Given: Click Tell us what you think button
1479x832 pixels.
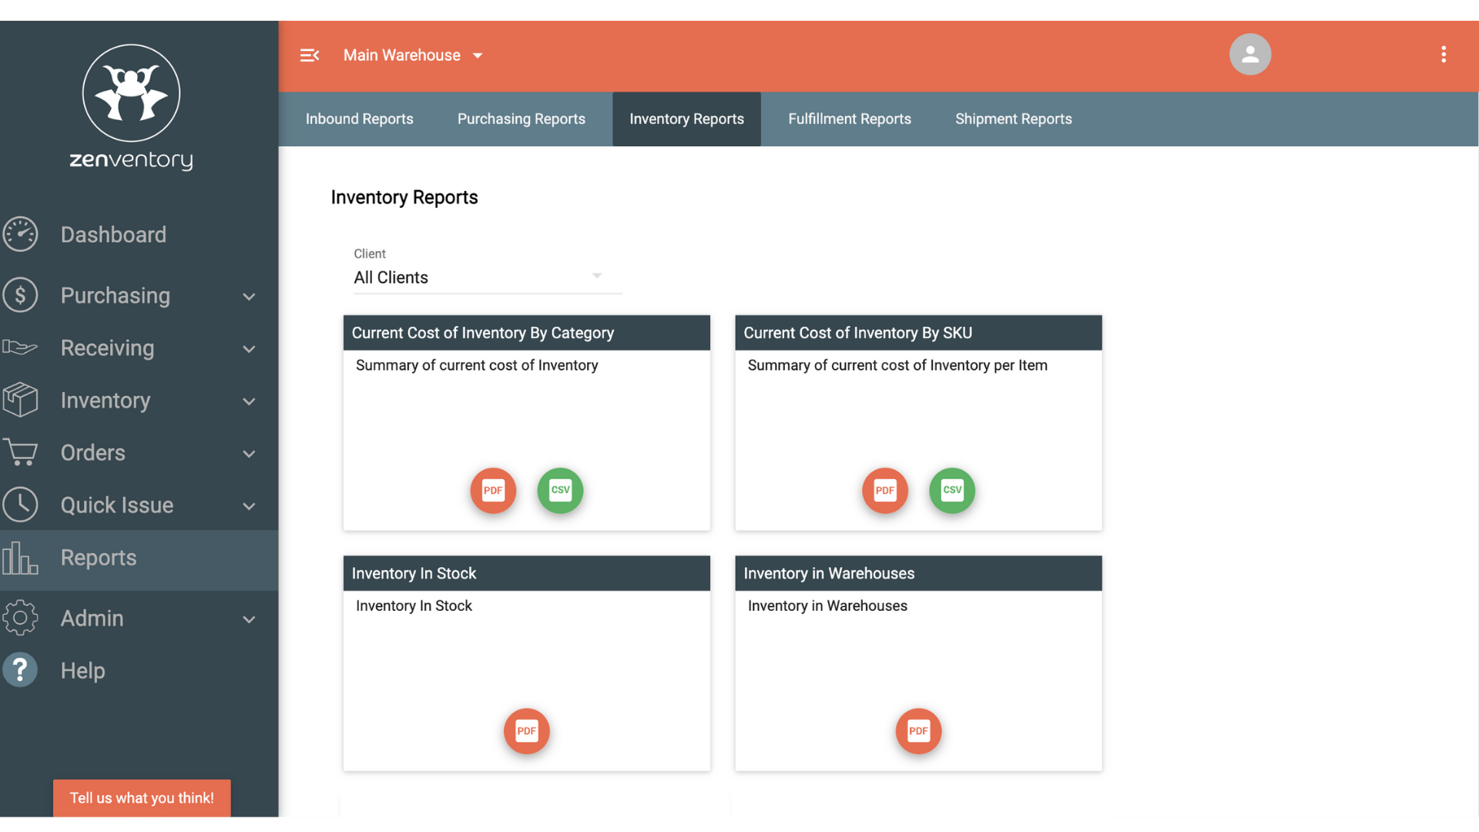Looking at the screenshot, I should coord(142,798).
